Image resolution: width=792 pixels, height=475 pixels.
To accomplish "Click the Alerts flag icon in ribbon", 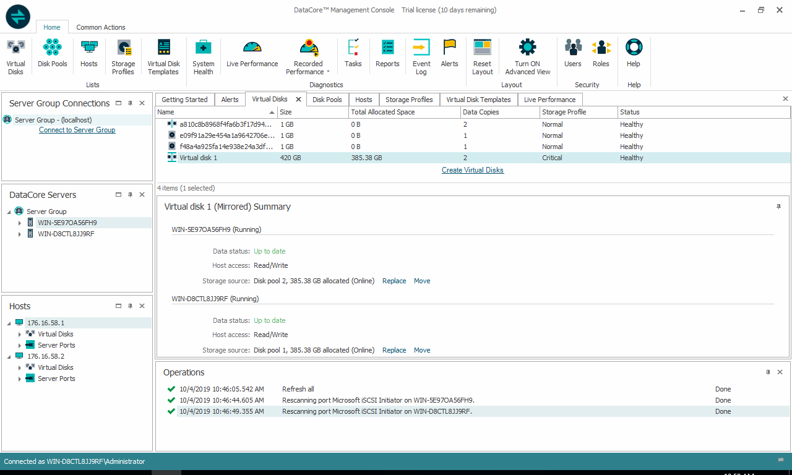I will point(449,53).
